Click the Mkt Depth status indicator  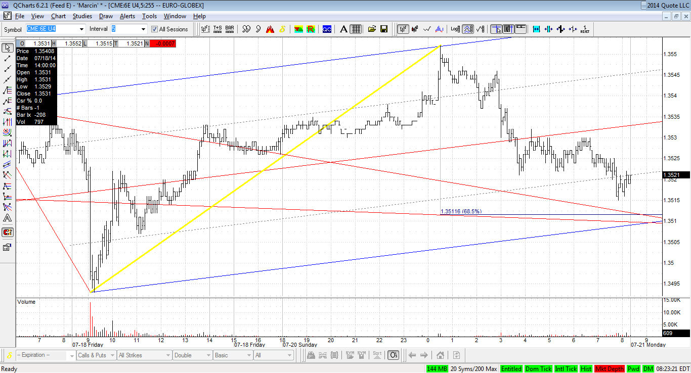click(x=610, y=369)
